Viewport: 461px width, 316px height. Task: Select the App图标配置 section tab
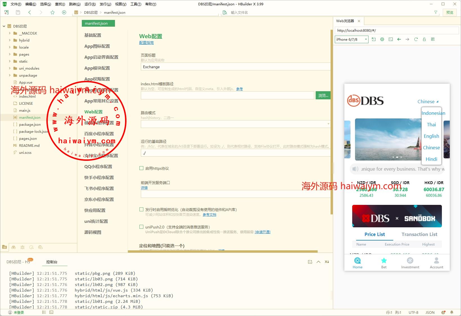coord(97,46)
